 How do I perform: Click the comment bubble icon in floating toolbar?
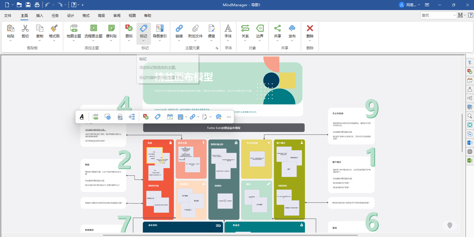(x=219, y=117)
